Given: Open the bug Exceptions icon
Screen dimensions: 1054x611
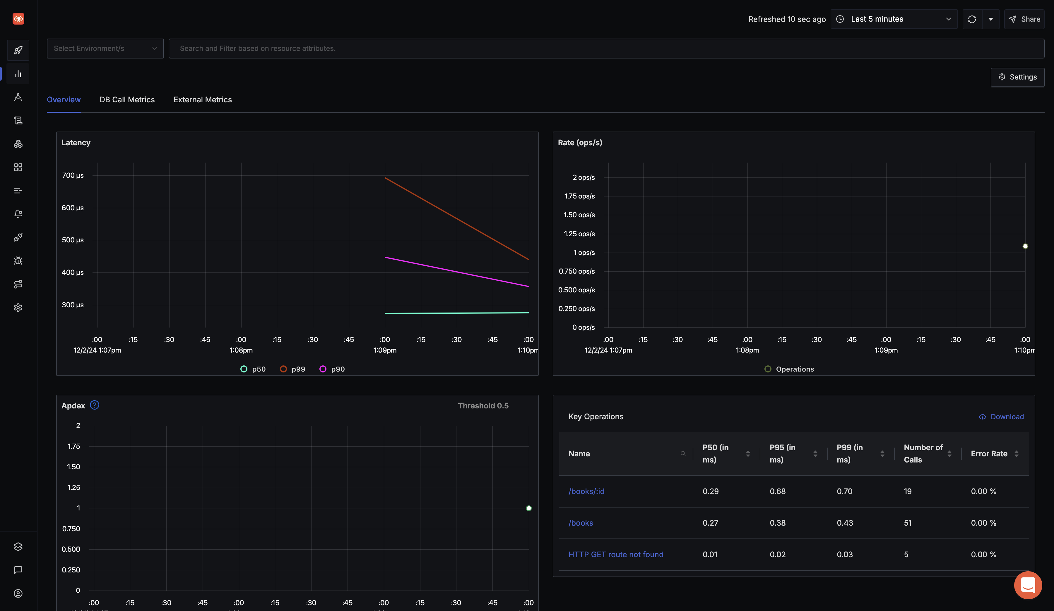Looking at the screenshot, I should 18,261.
